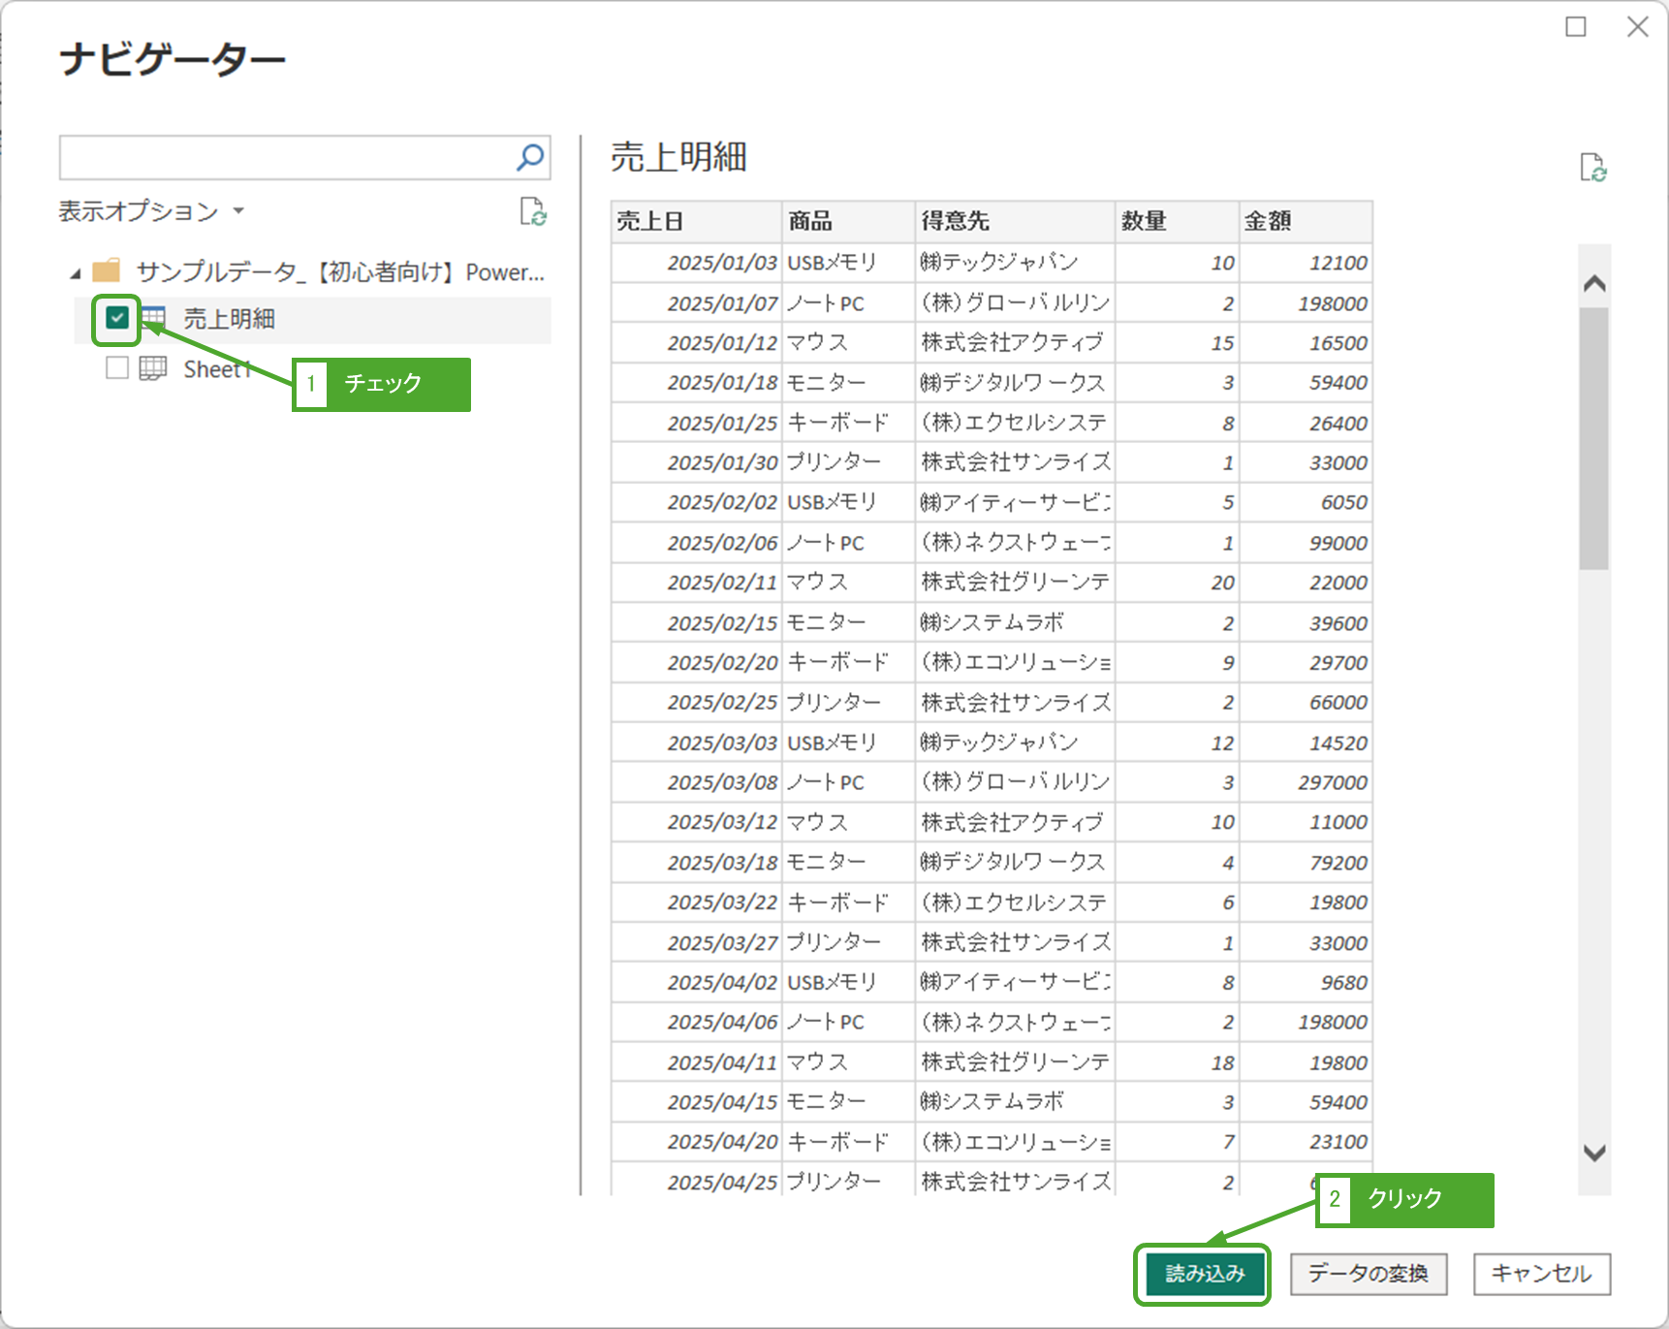Select the 売上明細 tree item
The height and width of the screenshot is (1329, 1669).
point(230,319)
